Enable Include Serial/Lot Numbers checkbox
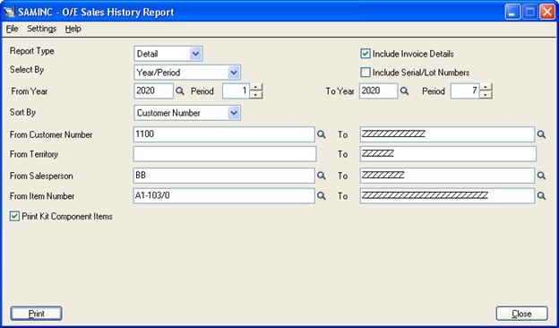 [365, 73]
